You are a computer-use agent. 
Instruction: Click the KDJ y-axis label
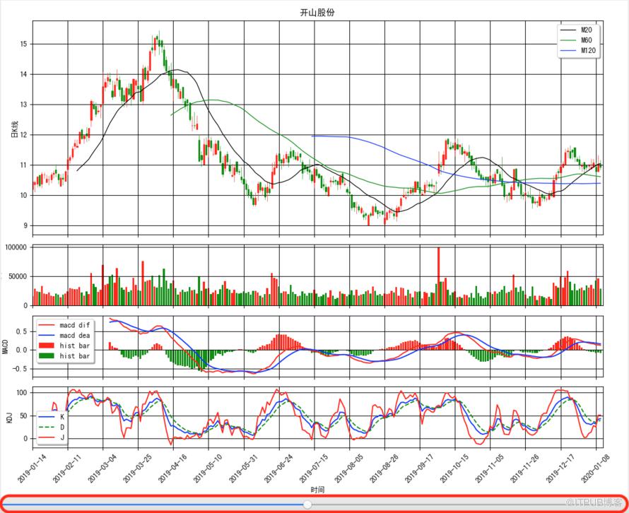click(x=10, y=418)
